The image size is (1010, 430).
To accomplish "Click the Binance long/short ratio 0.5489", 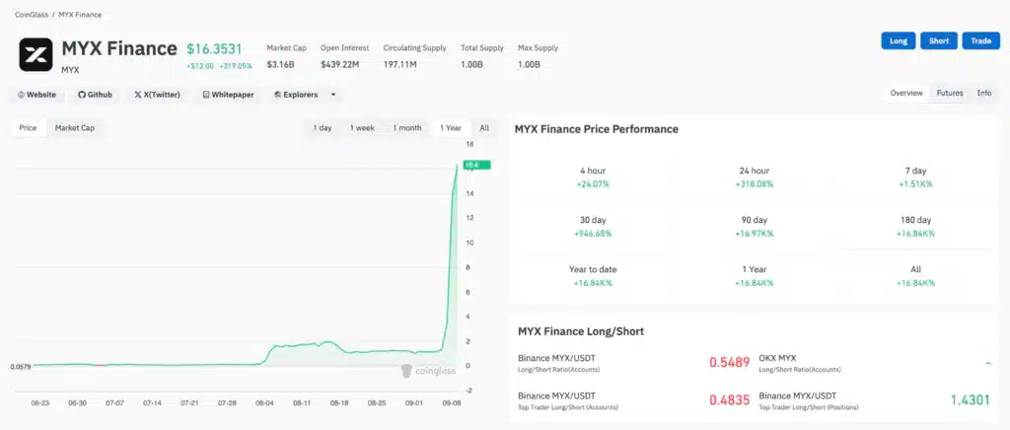I will [x=729, y=362].
